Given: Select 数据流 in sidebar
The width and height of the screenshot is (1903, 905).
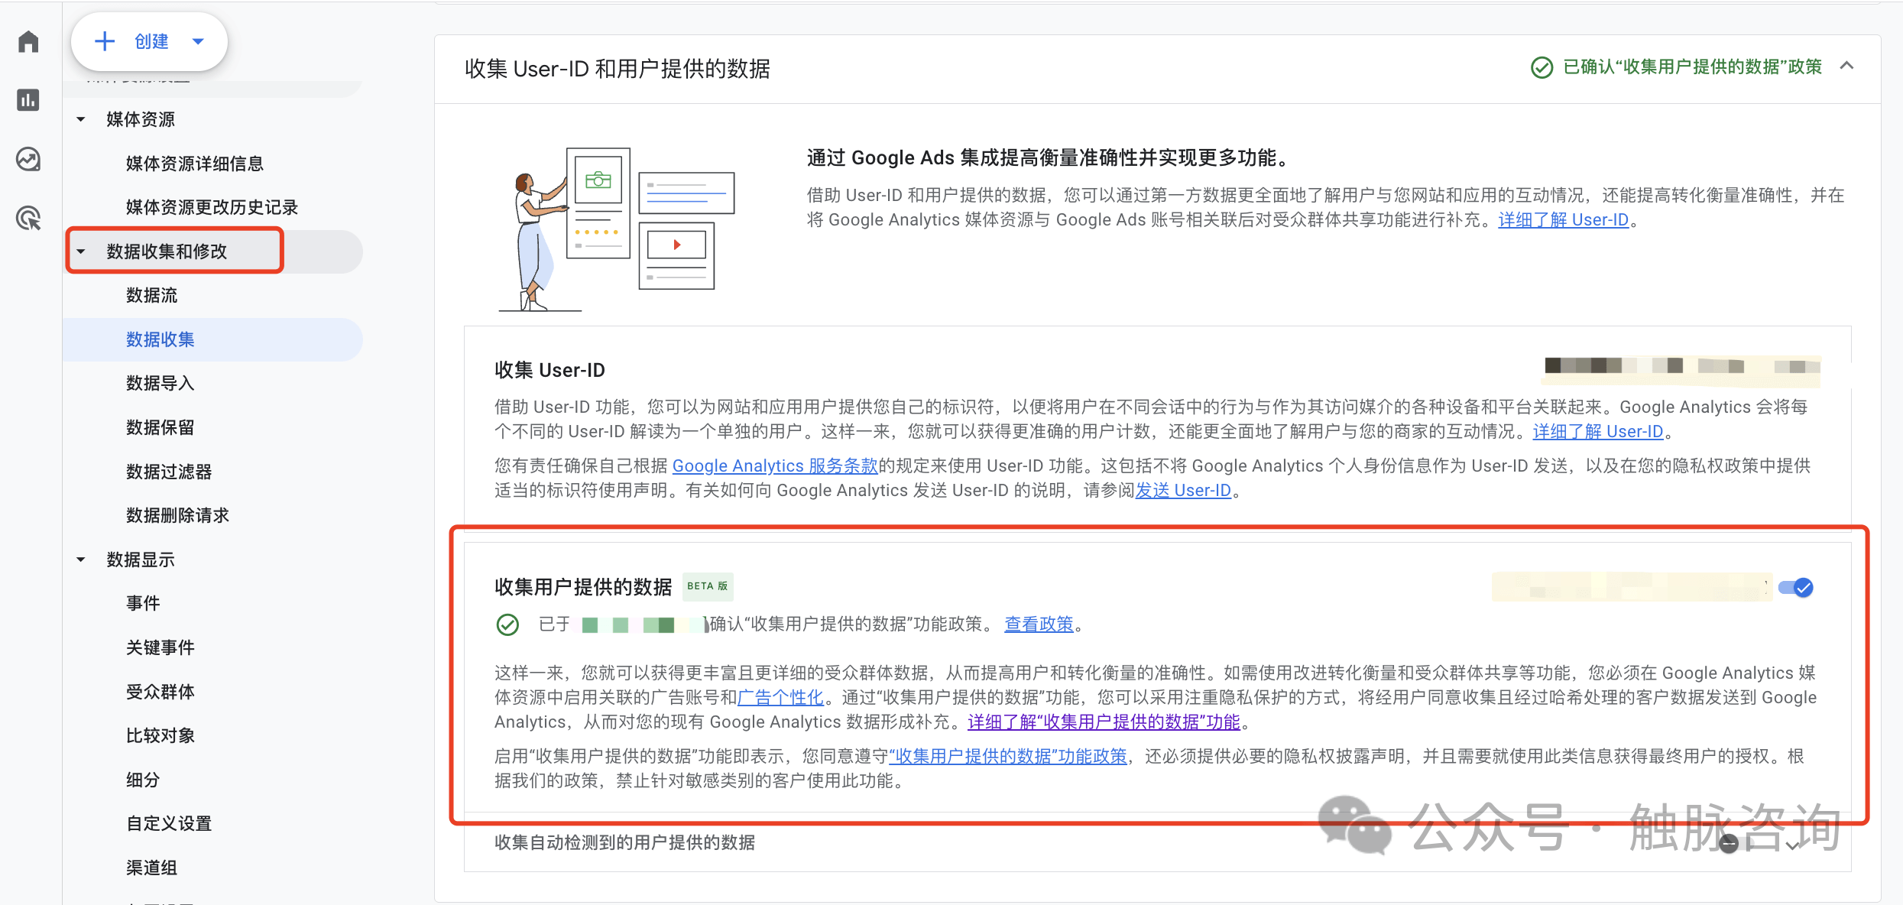Looking at the screenshot, I should pos(151,295).
